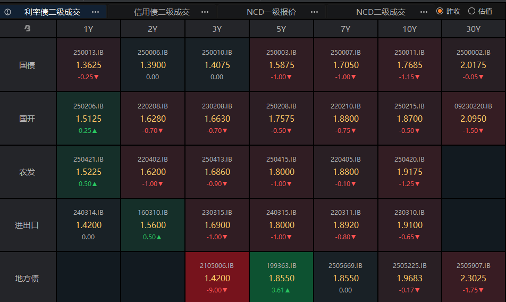Click the 1Y column header
This screenshot has height=302, width=506.
[88, 29]
